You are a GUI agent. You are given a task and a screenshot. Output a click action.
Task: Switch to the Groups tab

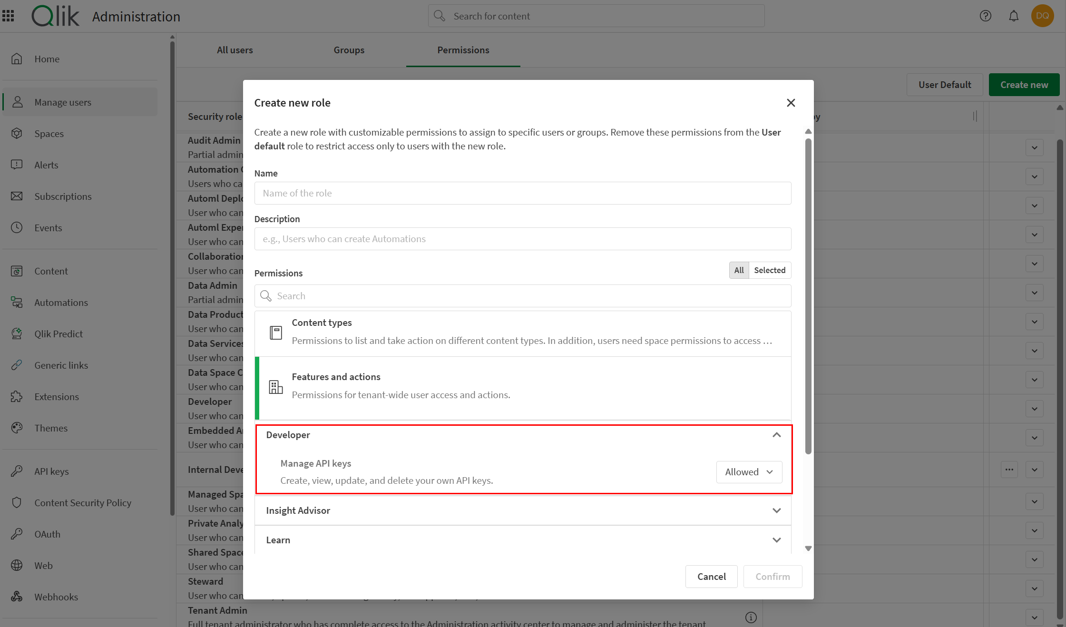(x=349, y=49)
